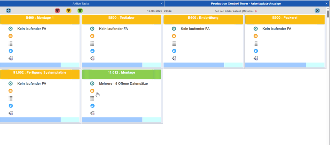Image resolution: width=330 pixels, height=145 pixels.
Task: Click blue people icon in 11.012 Montage
Action: click(x=92, y=106)
